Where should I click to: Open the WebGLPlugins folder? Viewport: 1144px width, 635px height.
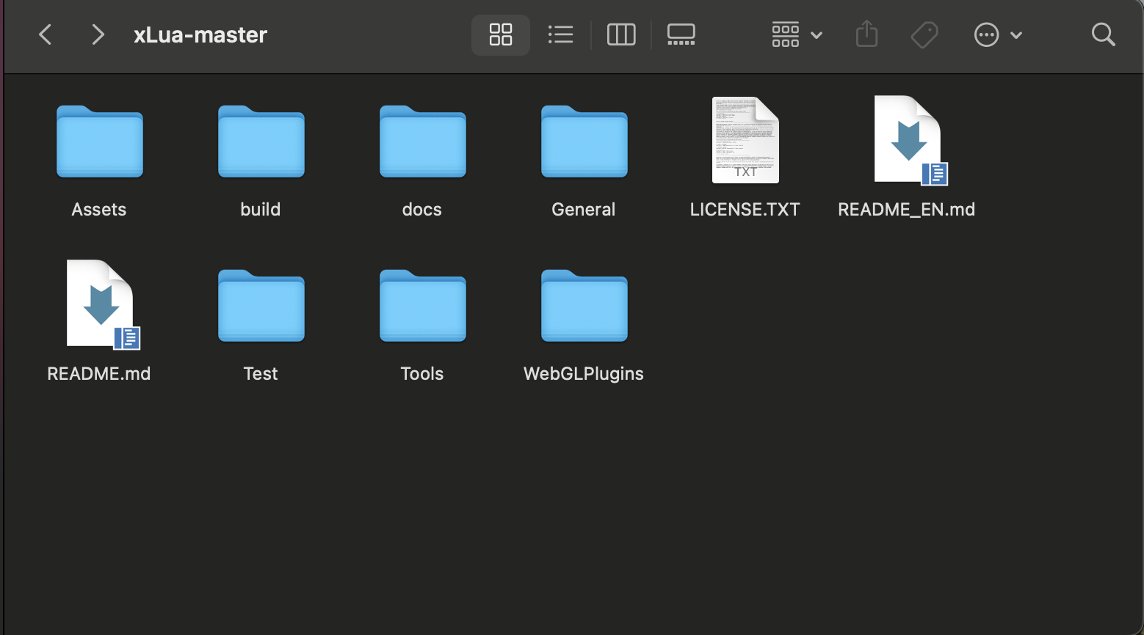click(x=584, y=307)
